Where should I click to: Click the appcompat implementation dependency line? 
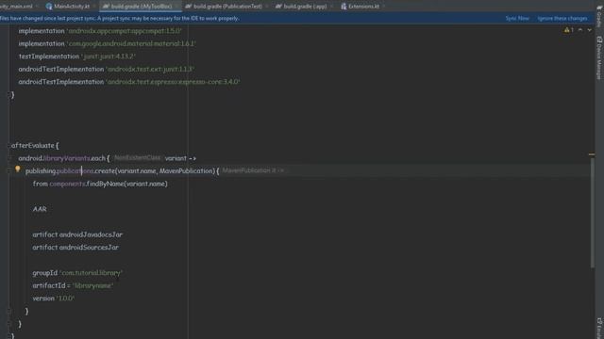coord(100,31)
